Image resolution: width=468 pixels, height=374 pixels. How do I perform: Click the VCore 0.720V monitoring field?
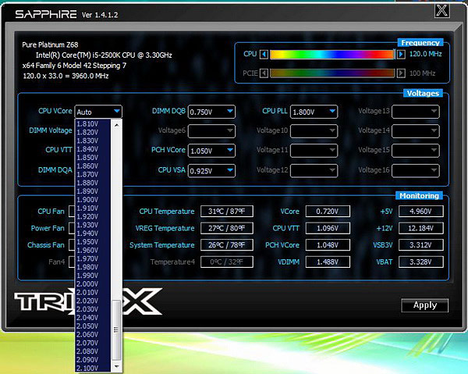tap(328, 211)
